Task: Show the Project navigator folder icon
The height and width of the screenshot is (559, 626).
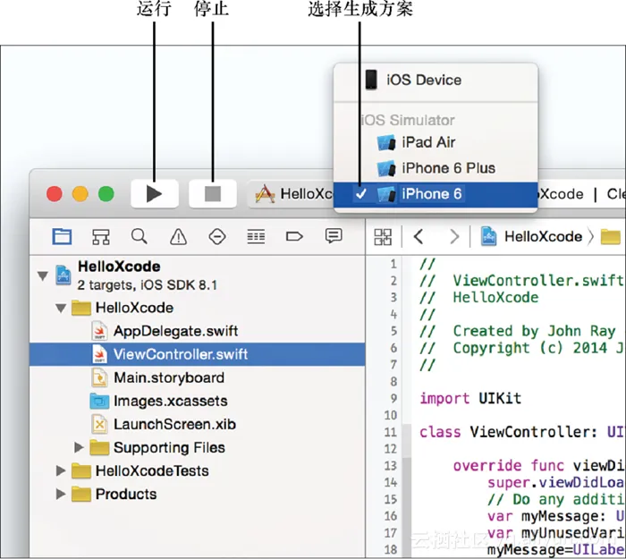Action: (x=62, y=236)
